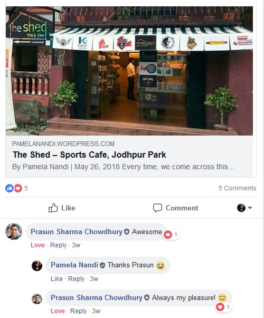
Task: Open Pamela Nandi's profile name link
Action: (x=74, y=265)
